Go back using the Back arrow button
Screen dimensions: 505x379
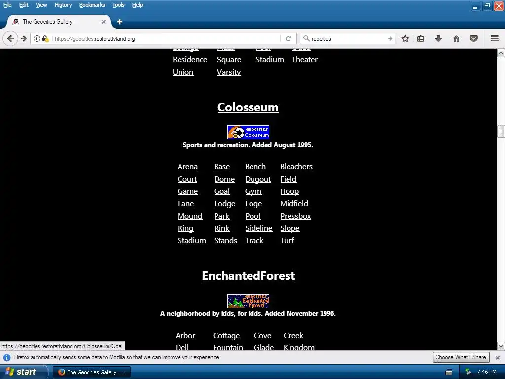10,38
